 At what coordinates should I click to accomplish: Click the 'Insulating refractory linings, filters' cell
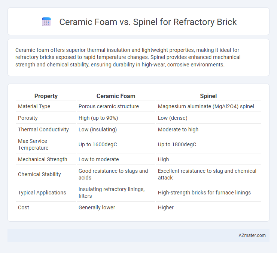[112, 193]
